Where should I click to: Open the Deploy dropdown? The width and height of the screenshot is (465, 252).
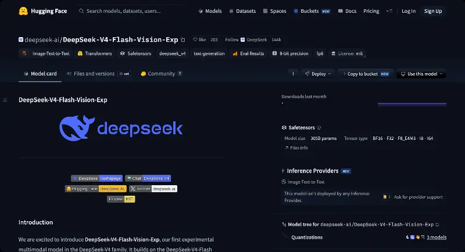coord(318,74)
